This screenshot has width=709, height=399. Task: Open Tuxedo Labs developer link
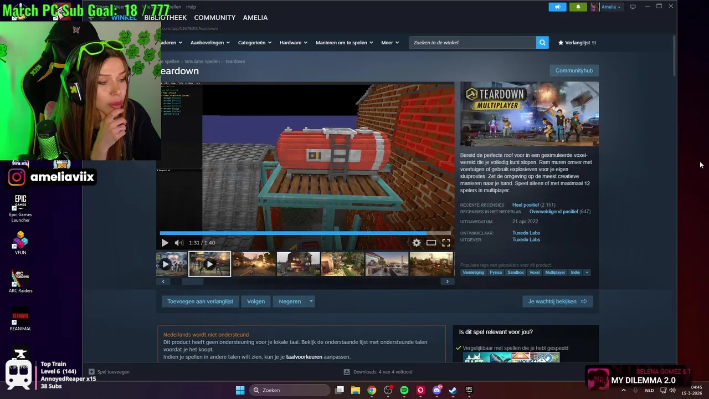[526, 233]
